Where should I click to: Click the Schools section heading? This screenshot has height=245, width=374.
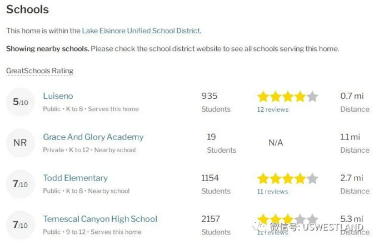pos(27,10)
